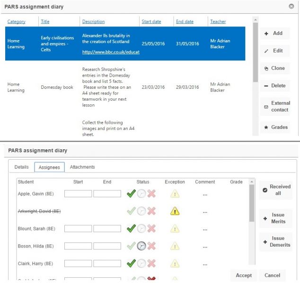The image size is (300, 283).
Task: Sort assignments by Start date column
Action: pos(151,22)
